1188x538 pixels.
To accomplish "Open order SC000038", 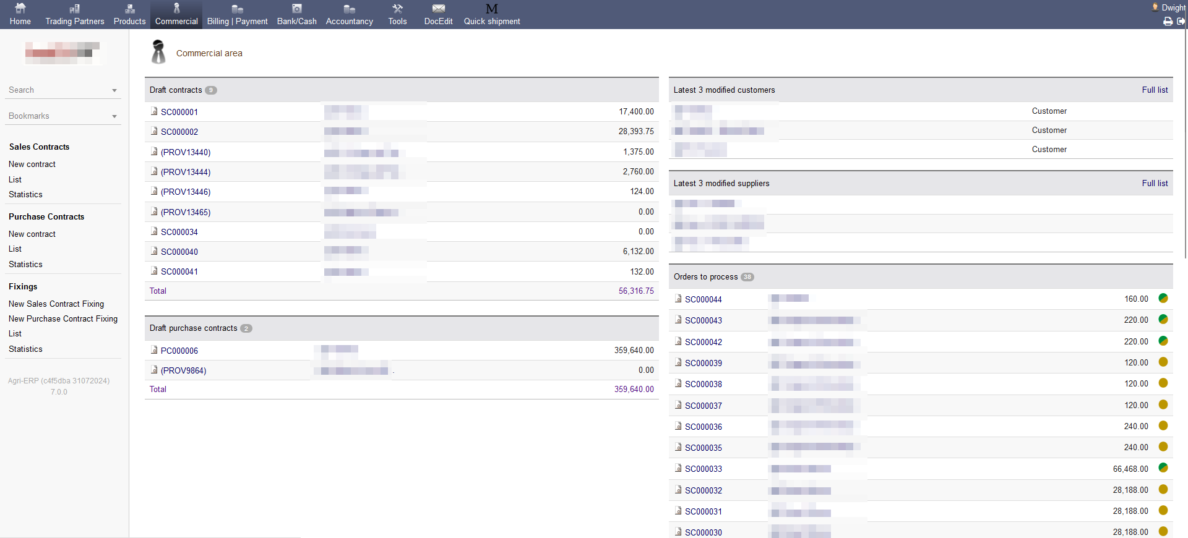I will coord(704,384).
